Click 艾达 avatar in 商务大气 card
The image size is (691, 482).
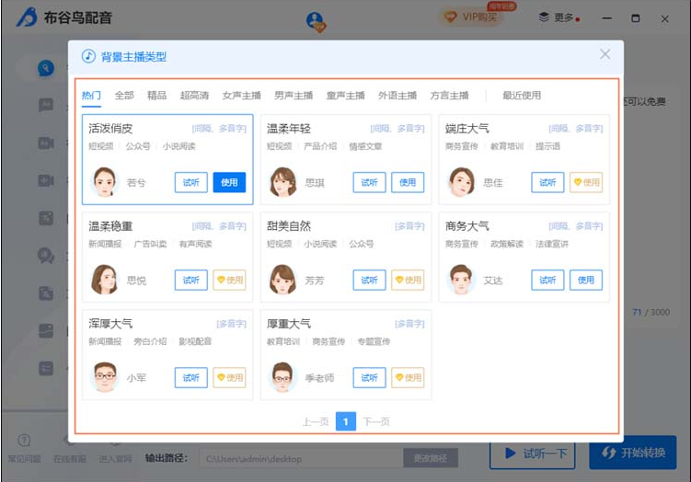point(462,280)
